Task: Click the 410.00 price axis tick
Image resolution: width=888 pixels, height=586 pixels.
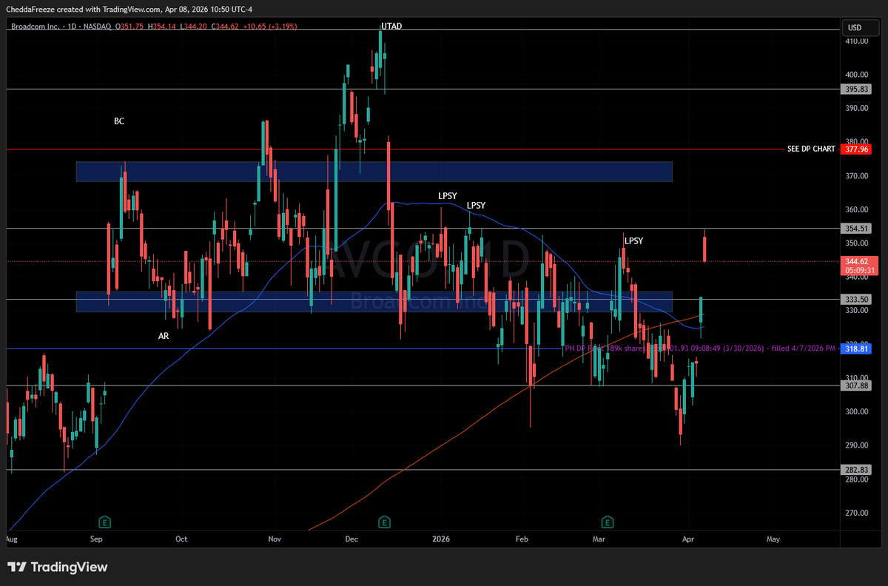Action: (857, 41)
